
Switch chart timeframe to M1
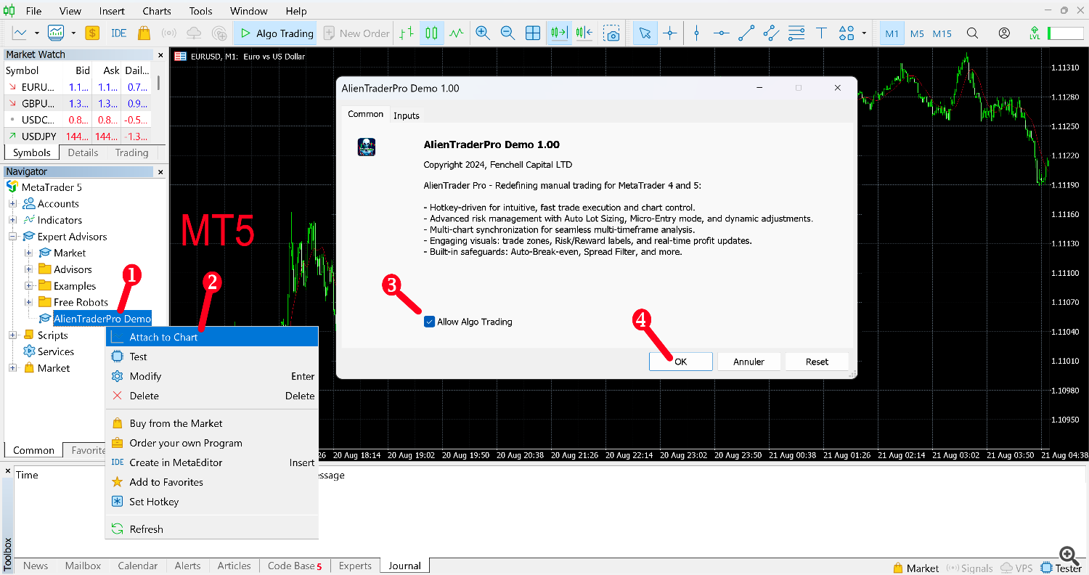[x=892, y=33]
